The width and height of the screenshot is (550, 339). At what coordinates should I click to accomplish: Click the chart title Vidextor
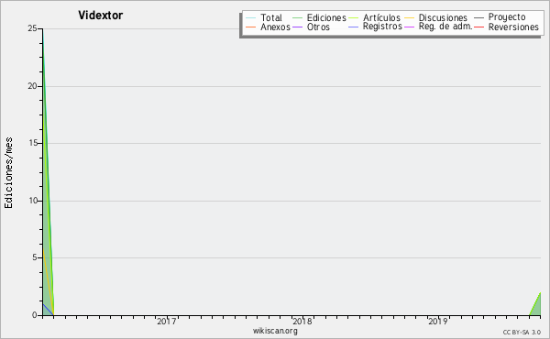tap(100, 15)
